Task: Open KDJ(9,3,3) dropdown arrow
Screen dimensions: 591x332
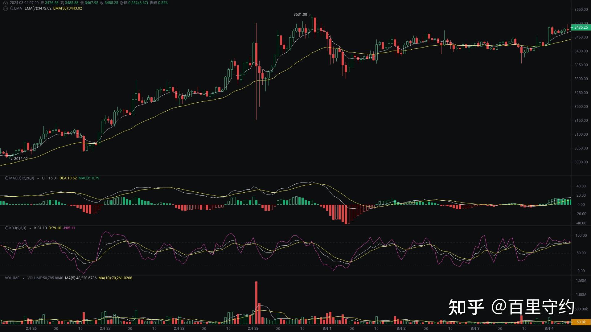Action: [30, 228]
